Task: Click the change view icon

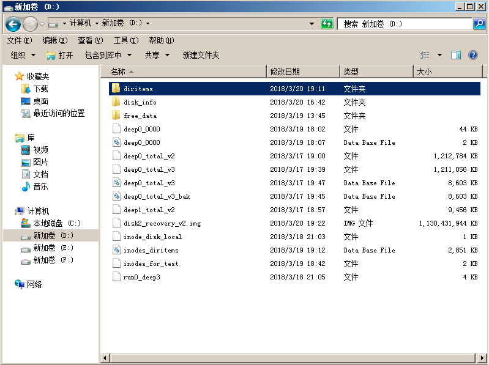Action: 425,55
